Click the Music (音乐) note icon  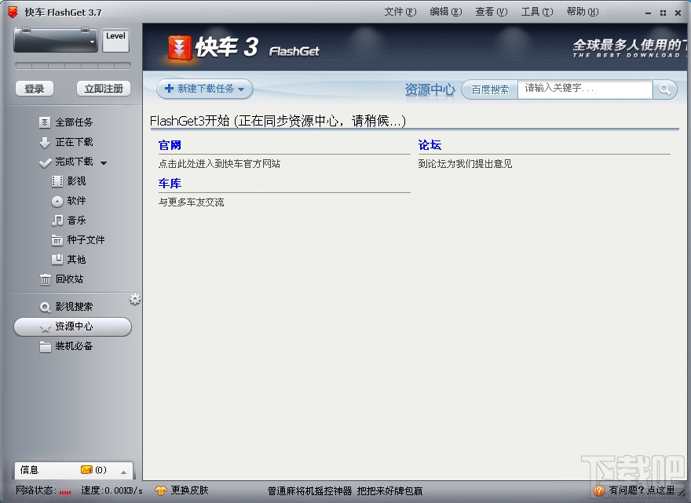coord(57,221)
